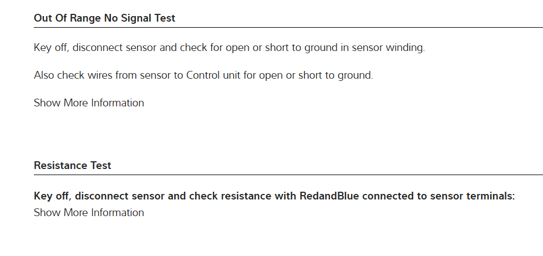Image resolution: width=543 pixels, height=256 pixels.
Task: Click the sentence starting with 'Also check wires'
Action: 203,75
